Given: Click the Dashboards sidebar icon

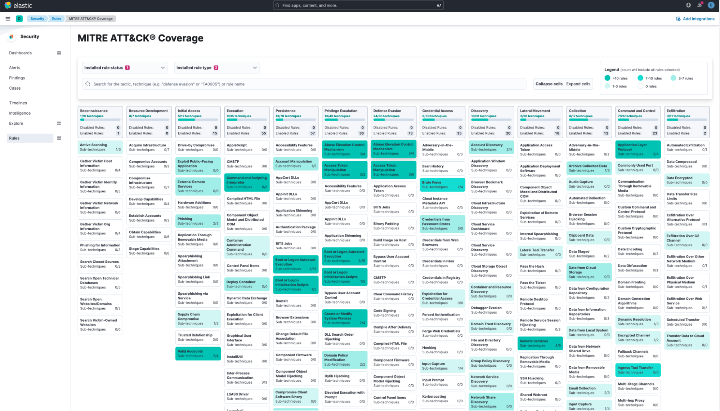Looking at the screenshot, I should click(x=59, y=53).
